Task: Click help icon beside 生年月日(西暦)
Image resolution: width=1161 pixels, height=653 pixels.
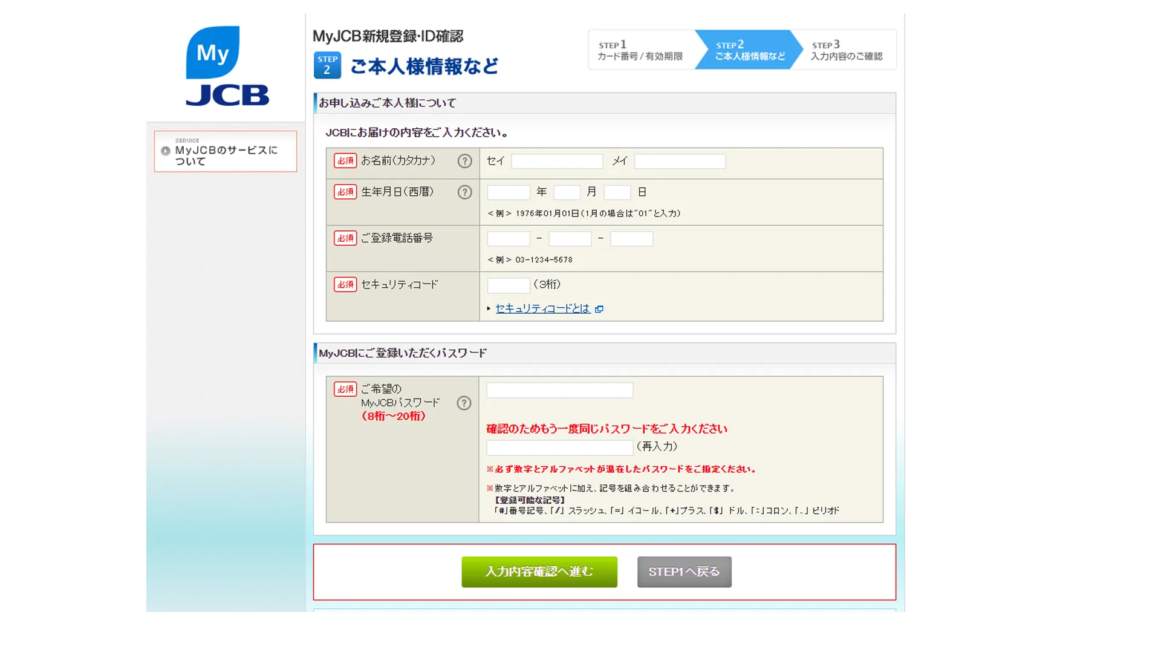Action: (x=464, y=192)
